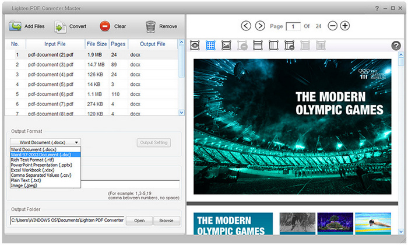The width and height of the screenshot is (408, 245).
Task: Click the Browse button for output folder
Action: 167,220
